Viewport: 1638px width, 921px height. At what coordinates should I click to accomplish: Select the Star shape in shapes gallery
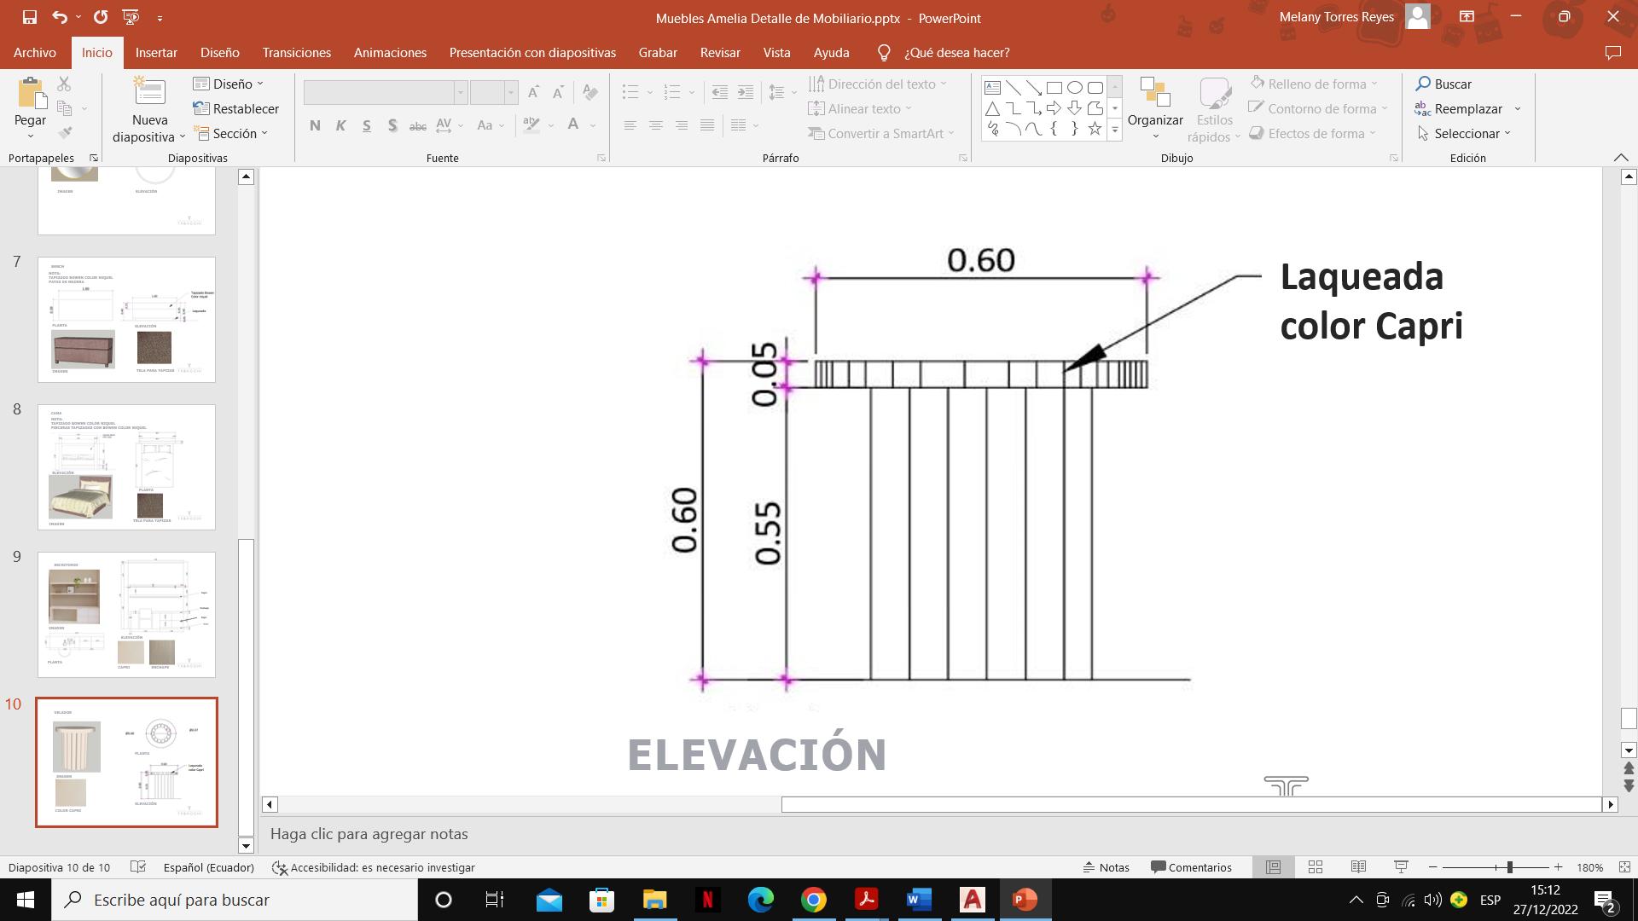pyautogui.click(x=1095, y=130)
